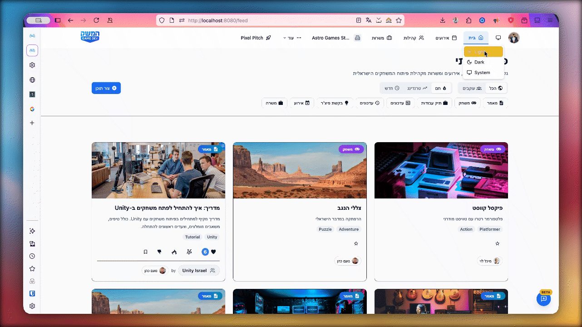Viewport: 582px width, 327px height.
Task: Open the Pixel Pitch nav link
Action: point(256,38)
